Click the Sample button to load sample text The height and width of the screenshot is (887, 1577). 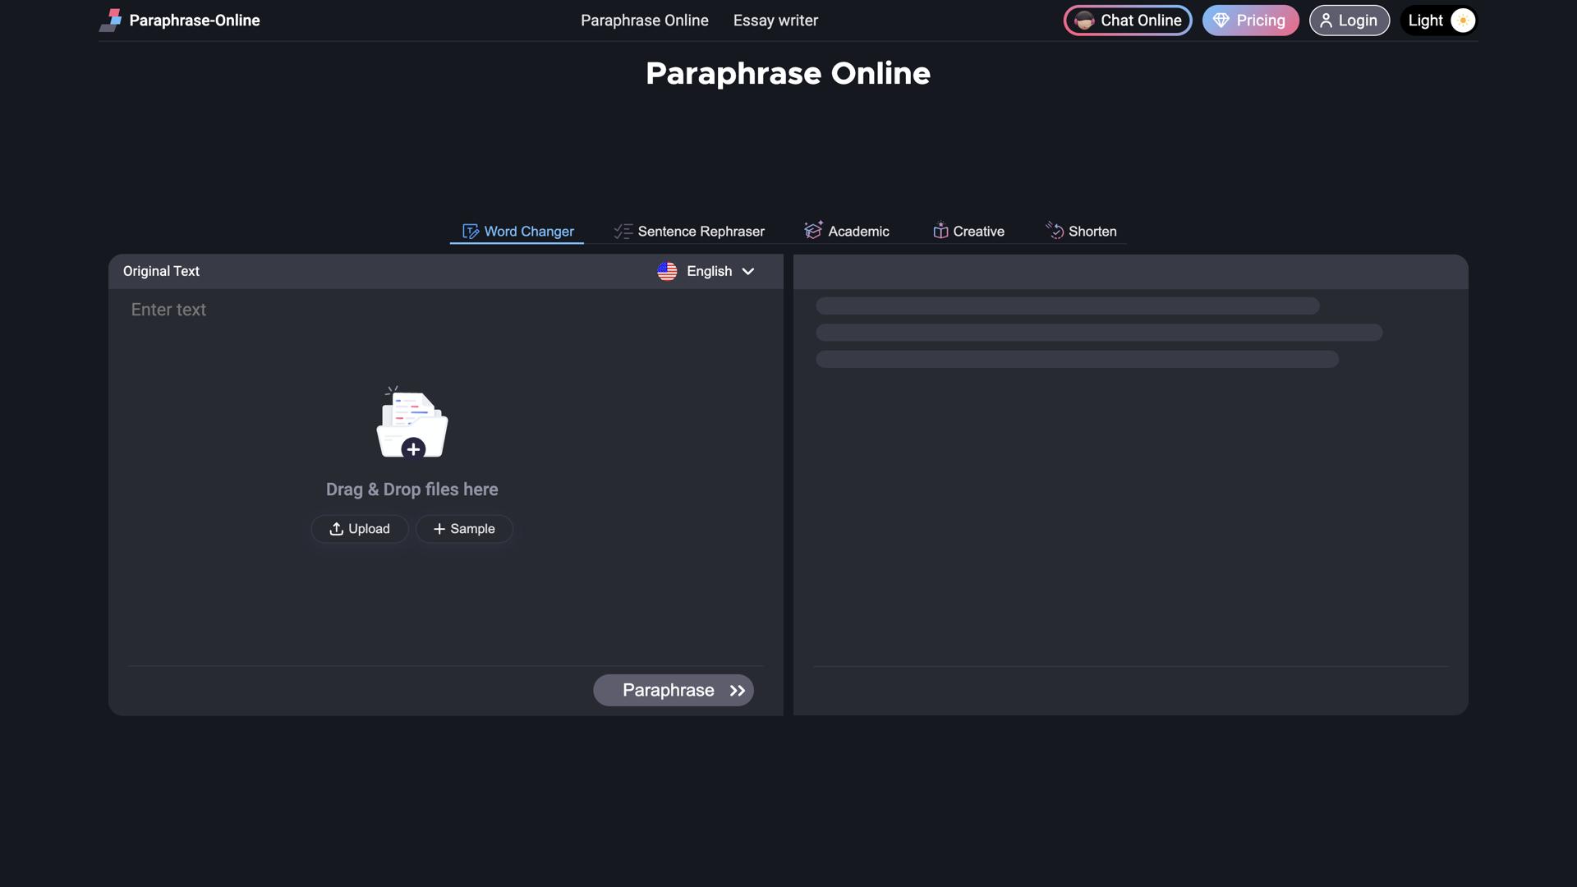464,529
